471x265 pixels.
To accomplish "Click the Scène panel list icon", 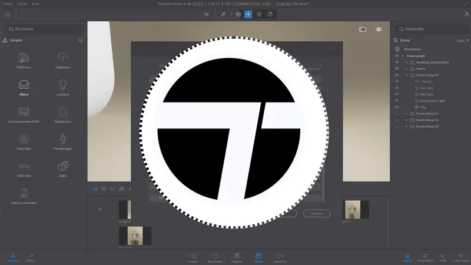I will point(395,40).
